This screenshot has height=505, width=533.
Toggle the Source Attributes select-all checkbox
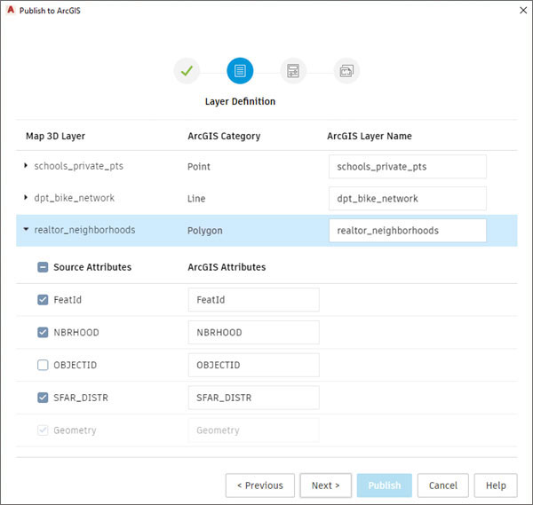point(43,267)
